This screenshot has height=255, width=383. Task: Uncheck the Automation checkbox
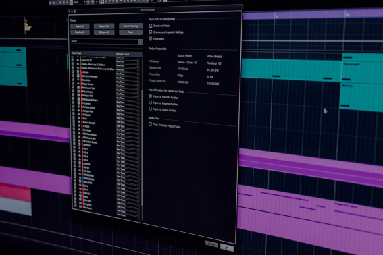coord(151,38)
